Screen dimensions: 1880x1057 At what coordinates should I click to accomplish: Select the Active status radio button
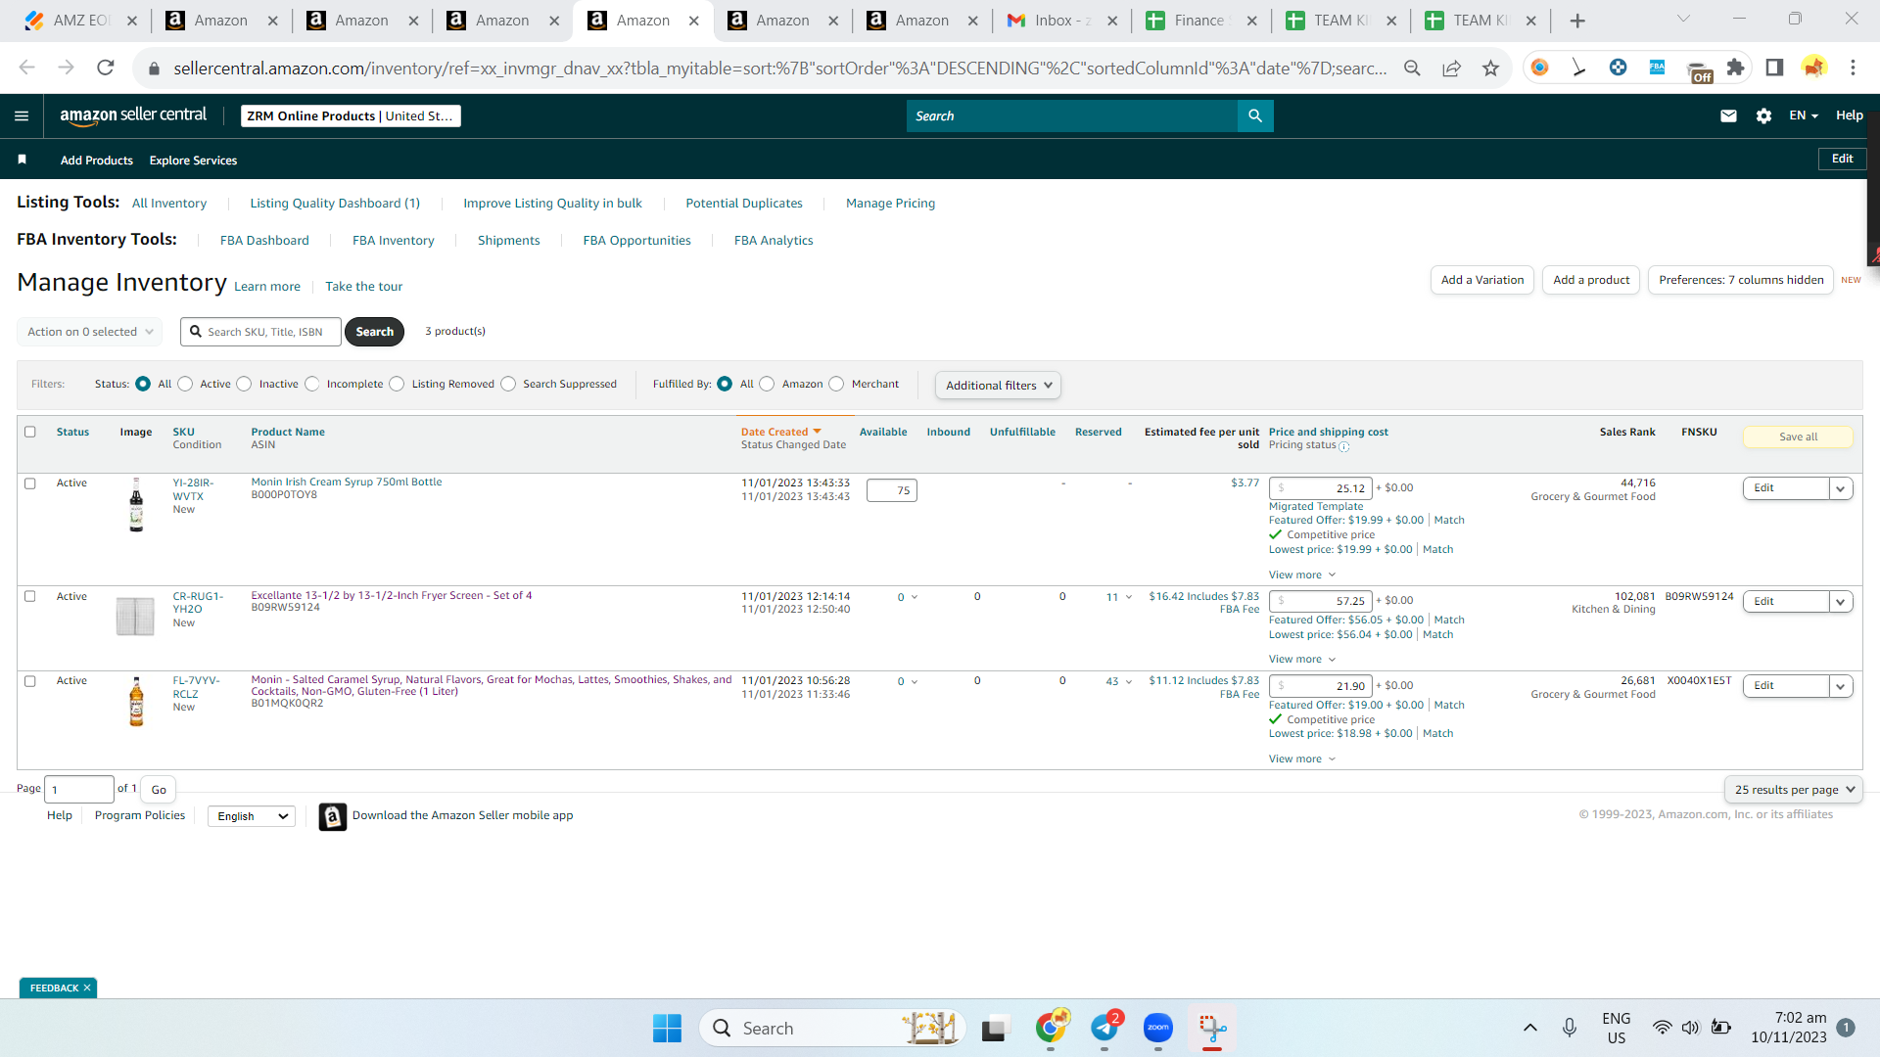click(x=185, y=384)
